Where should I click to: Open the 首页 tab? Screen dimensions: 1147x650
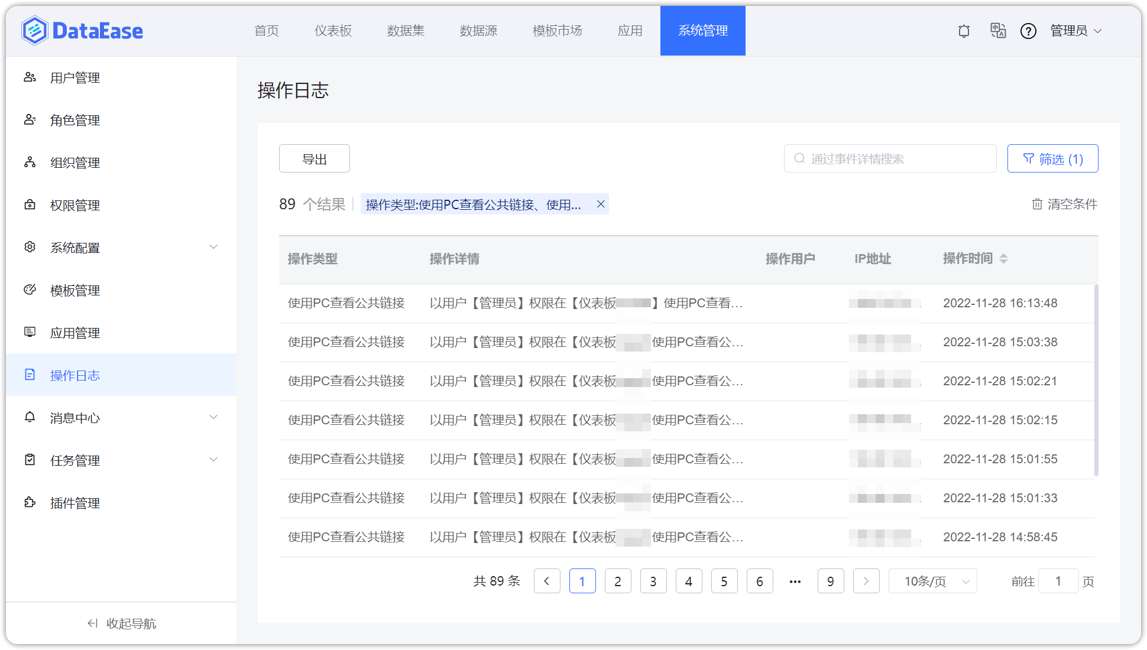[267, 31]
